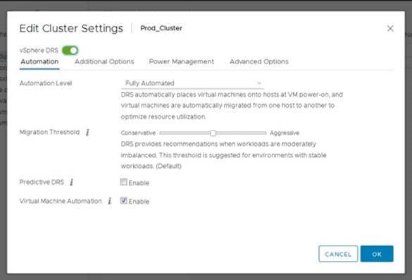Click Migration Threshold info icon
412x280 pixels.
point(88,133)
